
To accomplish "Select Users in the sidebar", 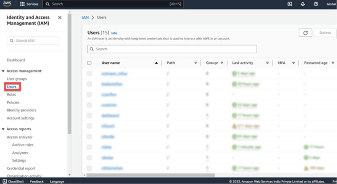I will click(x=12, y=87).
